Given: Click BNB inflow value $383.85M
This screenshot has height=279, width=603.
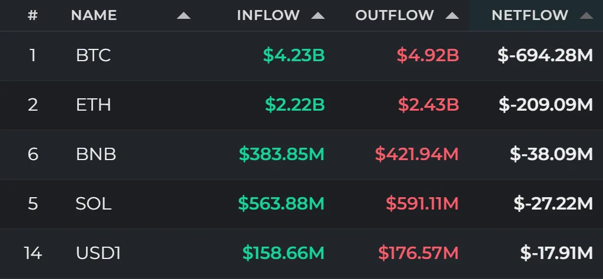Looking at the screenshot, I should tap(282, 154).
